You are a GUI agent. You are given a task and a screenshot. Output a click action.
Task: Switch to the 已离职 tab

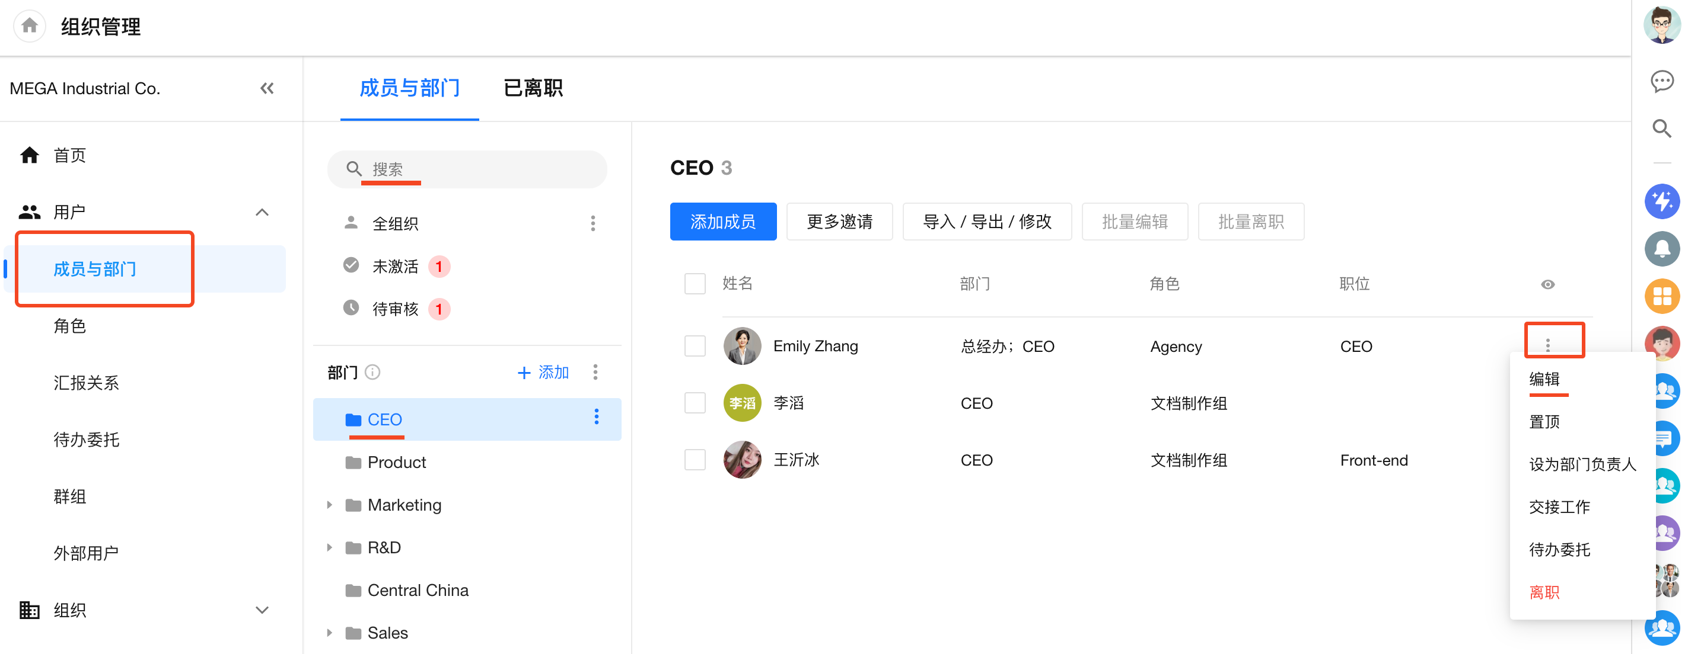click(x=533, y=88)
